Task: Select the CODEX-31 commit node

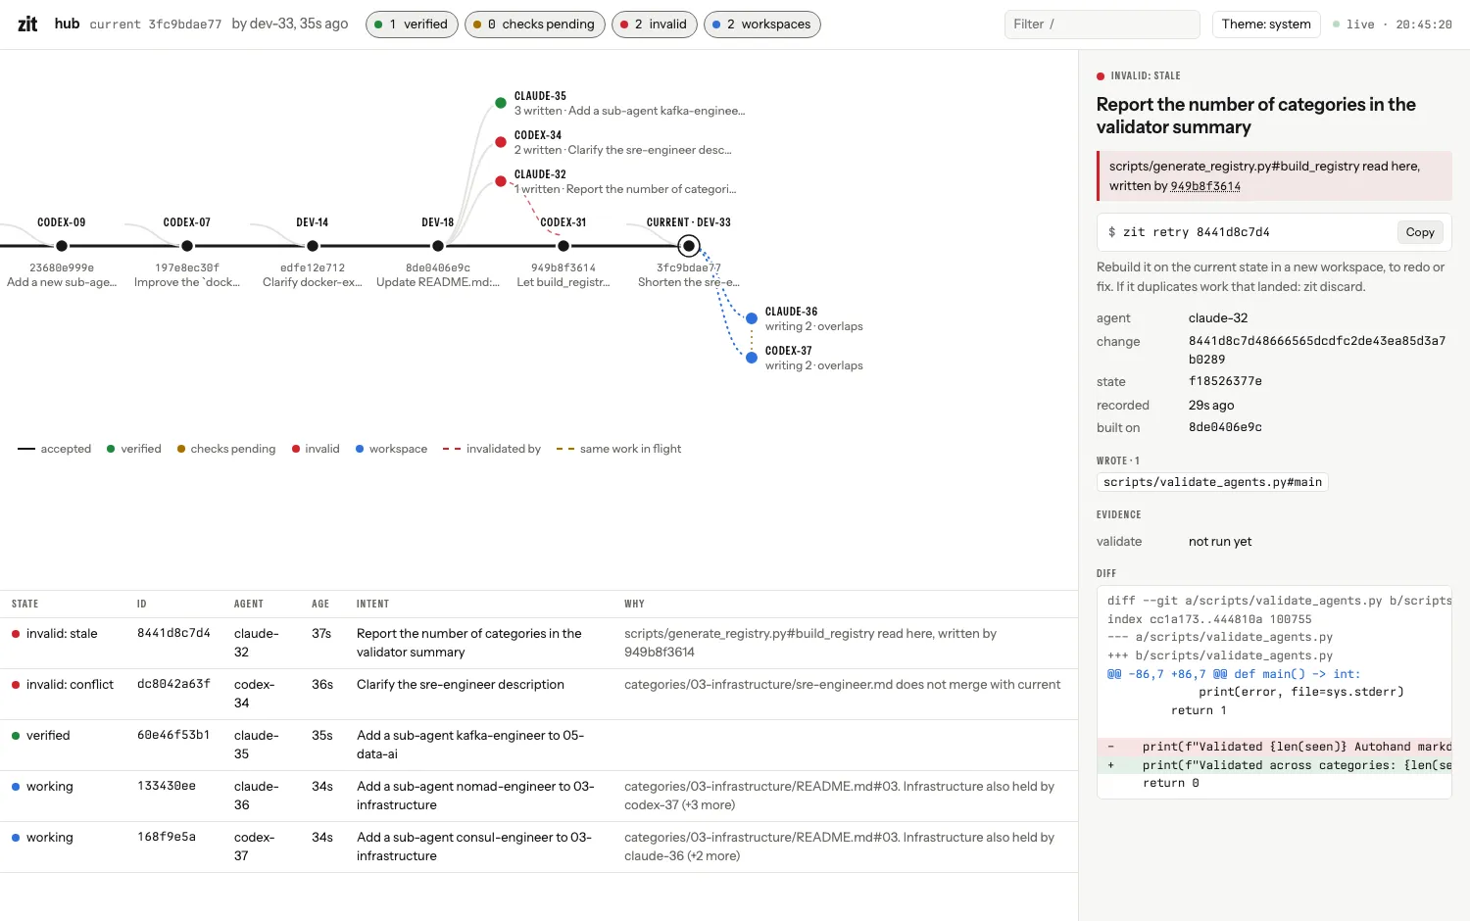Action: pyautogui.click(x=563, y=246)
